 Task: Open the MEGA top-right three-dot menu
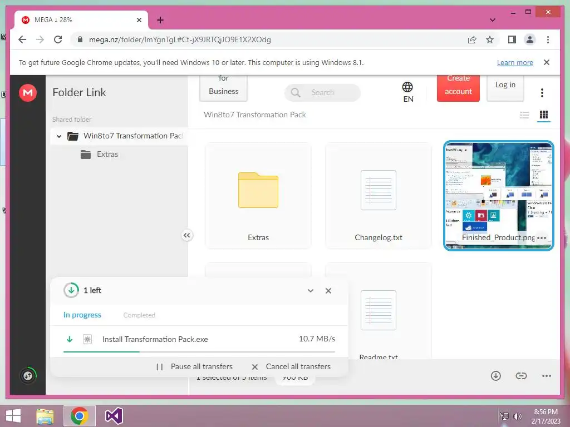[x=542, y=93]
